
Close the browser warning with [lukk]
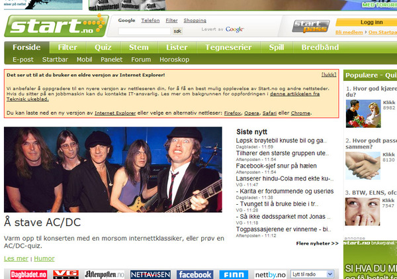(x=329, y=75)
